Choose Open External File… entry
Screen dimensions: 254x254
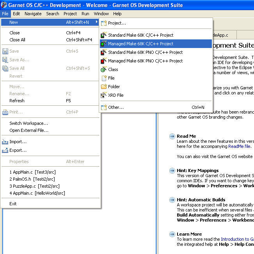pyautogui.click(x=50, y=130)
